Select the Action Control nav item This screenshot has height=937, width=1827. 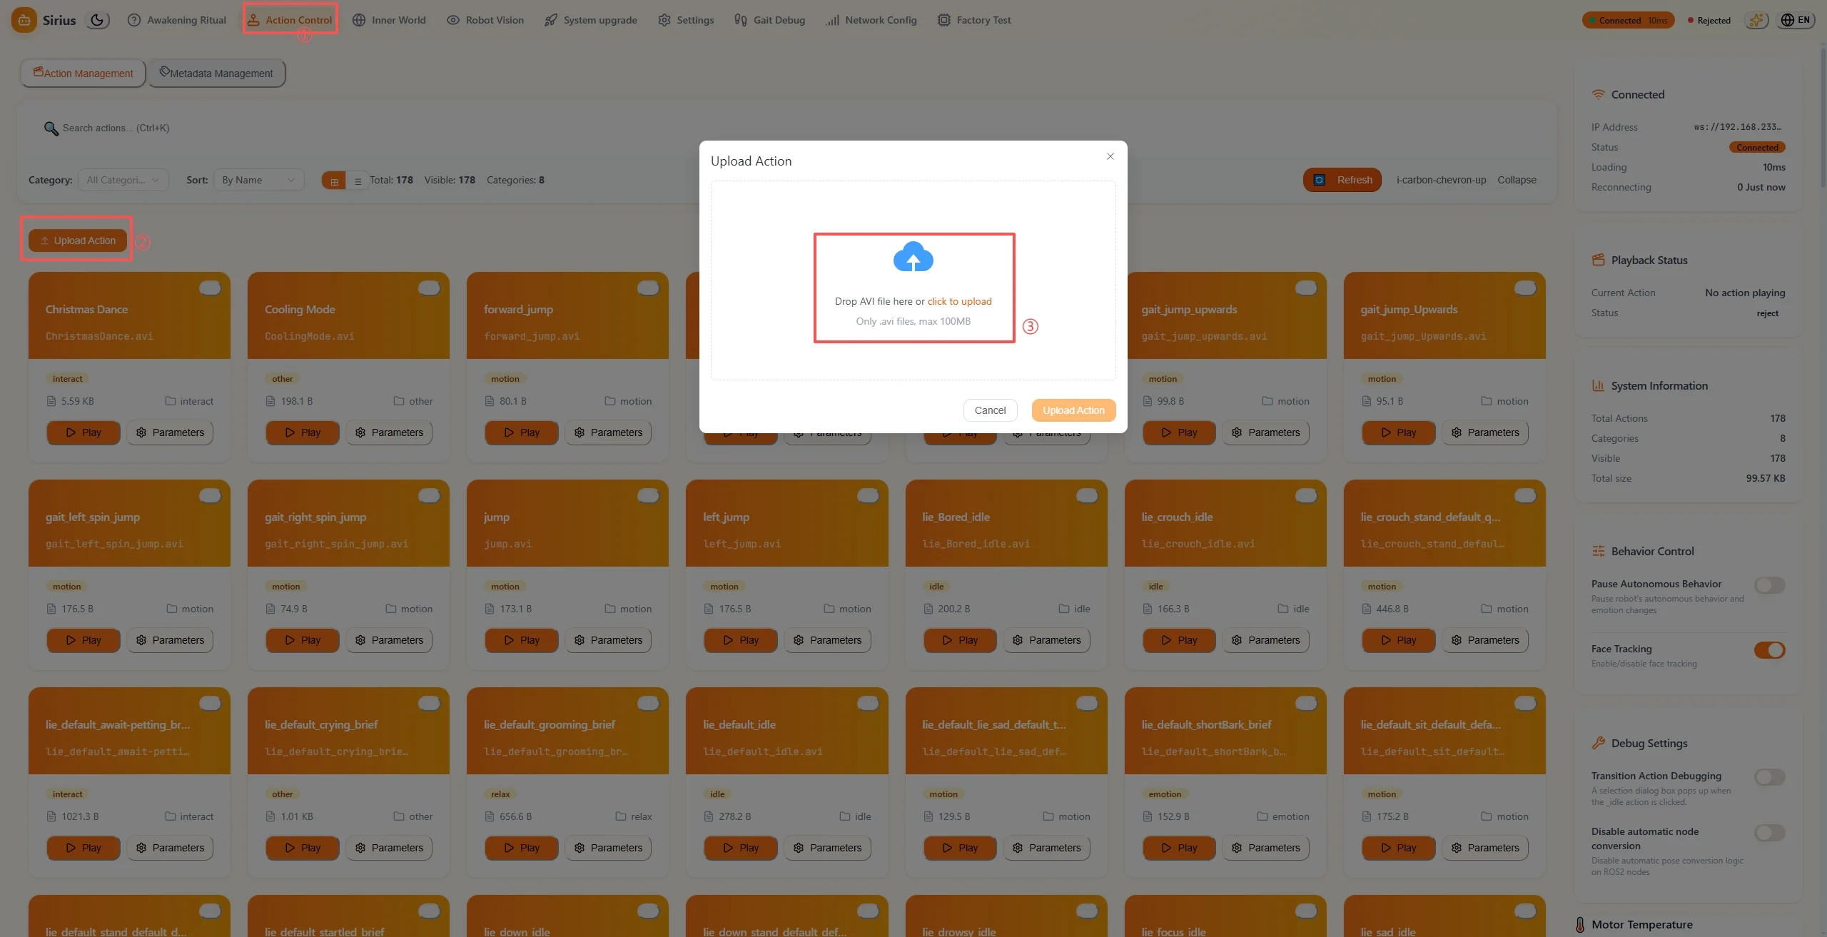tap(290, 20)
